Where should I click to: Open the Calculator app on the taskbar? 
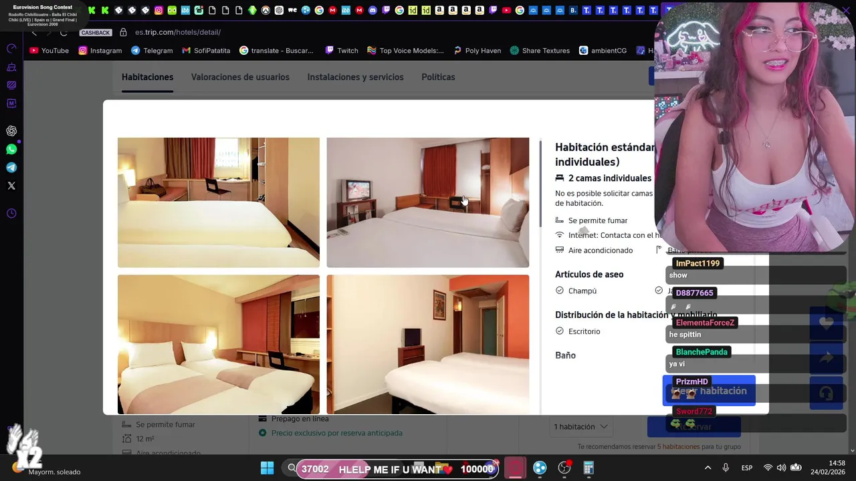pos(588,468)
